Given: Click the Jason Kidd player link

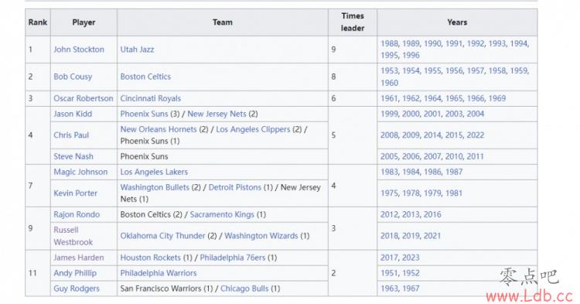Looking at the screenshot, I should coord(73,114).
